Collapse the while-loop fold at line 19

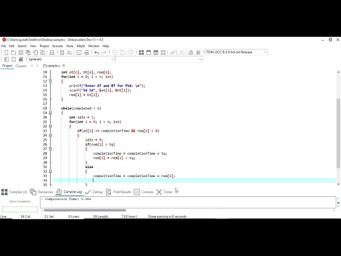point(51,113)
